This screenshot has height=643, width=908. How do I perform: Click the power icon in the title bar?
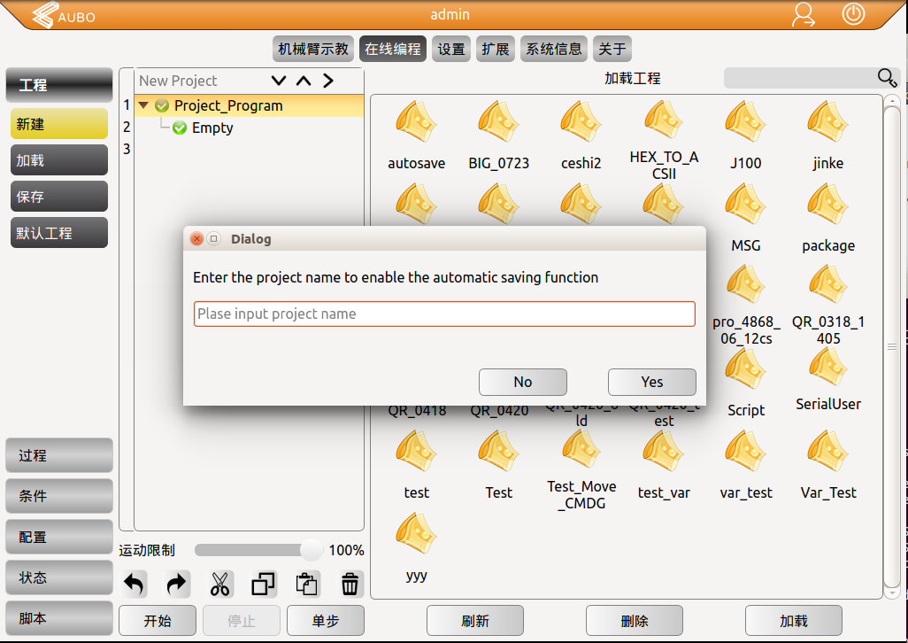[x=851, y=15]
